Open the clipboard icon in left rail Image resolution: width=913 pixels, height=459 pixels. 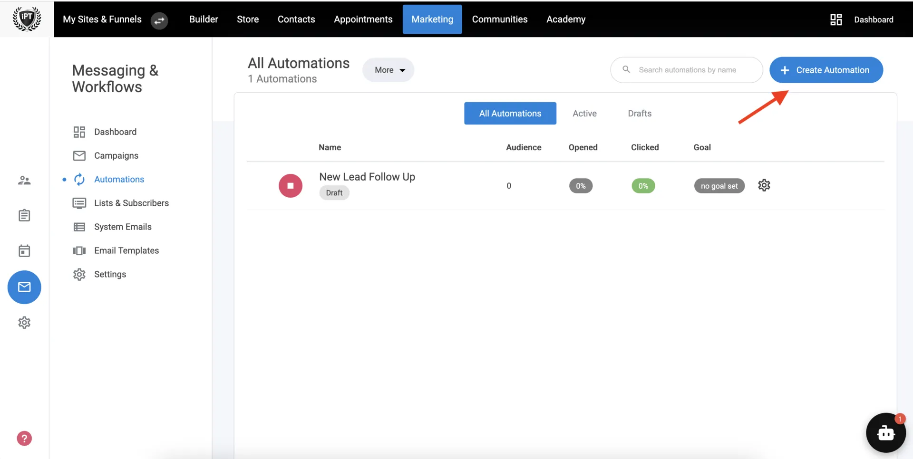(x=24, y=216)
